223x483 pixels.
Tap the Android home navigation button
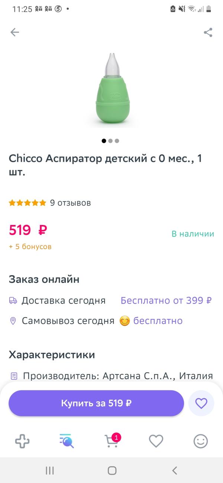[112, 470]
